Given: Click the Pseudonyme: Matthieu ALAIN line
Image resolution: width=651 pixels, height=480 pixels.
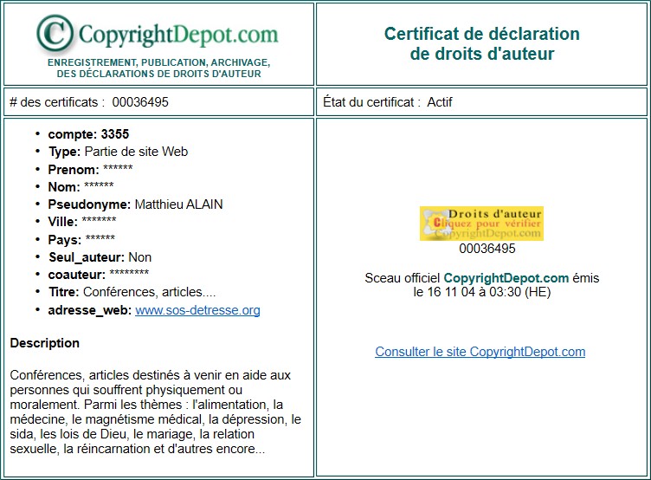Looking at the screenshot, I should (x=135, y=204).
